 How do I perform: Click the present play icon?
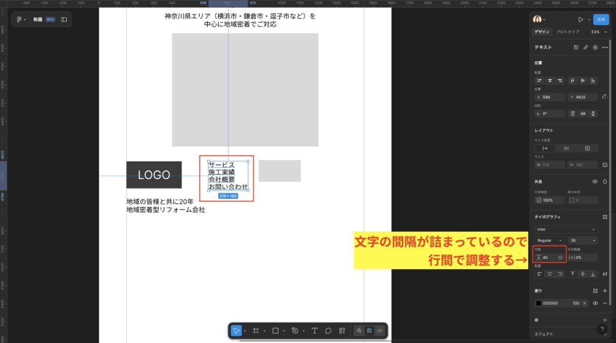point(581,19)
